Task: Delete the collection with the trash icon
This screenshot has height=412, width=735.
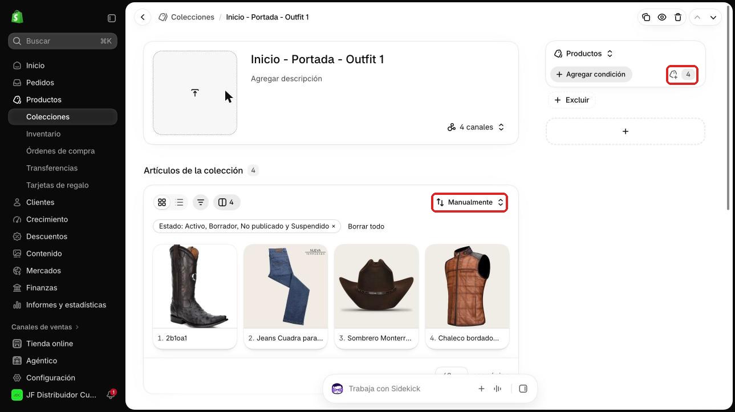Action: click(678, 17)
